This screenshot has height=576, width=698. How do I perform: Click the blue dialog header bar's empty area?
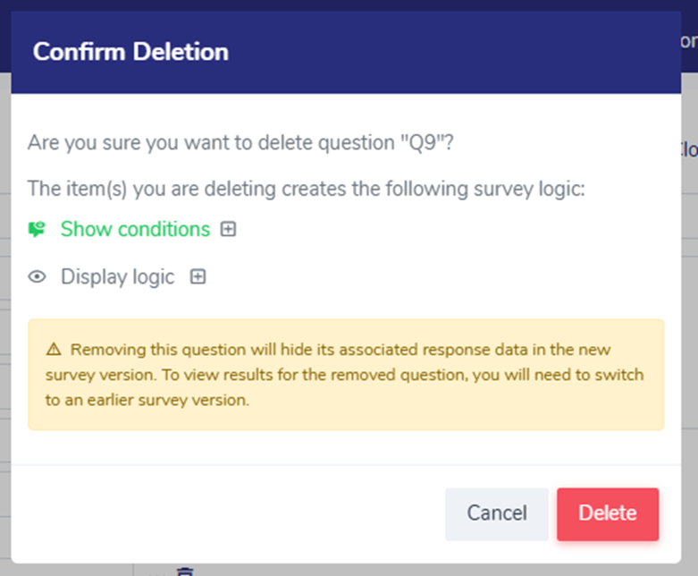click(447, 52)
